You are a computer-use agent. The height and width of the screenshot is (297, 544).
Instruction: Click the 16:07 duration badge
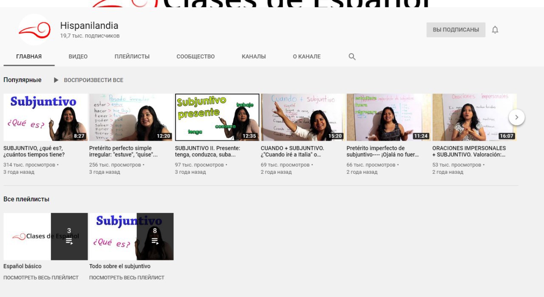[507, 136]
